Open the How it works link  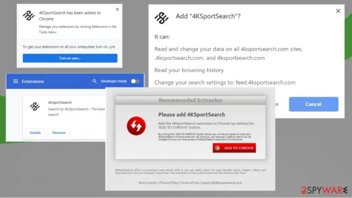point(148,183)
